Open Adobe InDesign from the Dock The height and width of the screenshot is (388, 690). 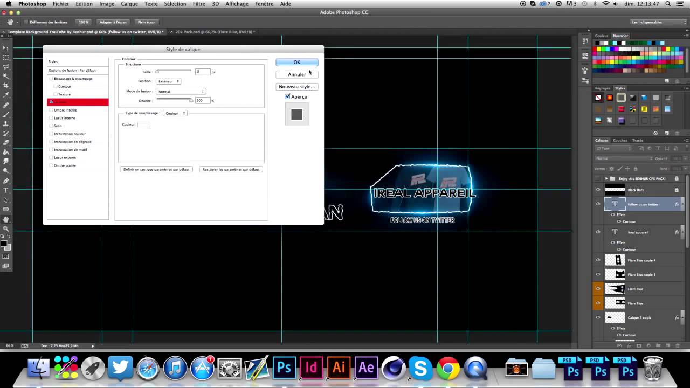pos(311,368)
